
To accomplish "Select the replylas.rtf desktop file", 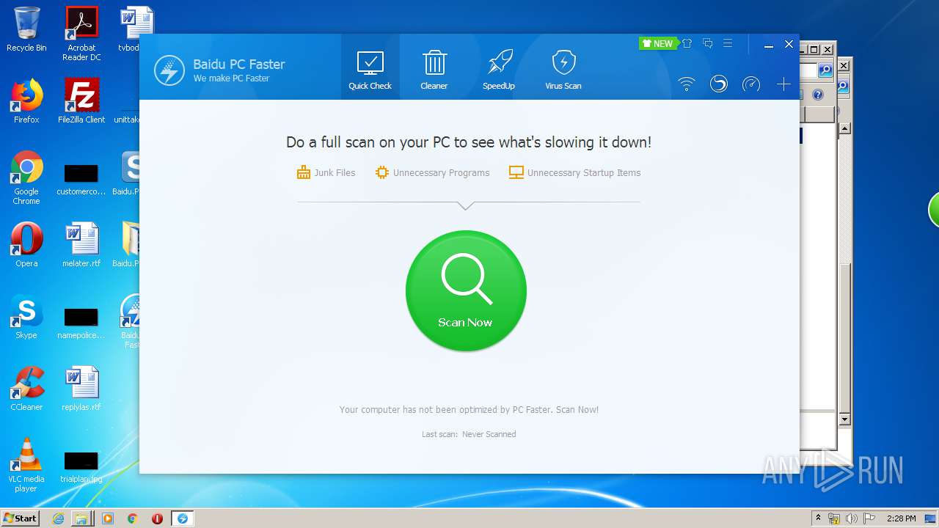I will [81, 389].
